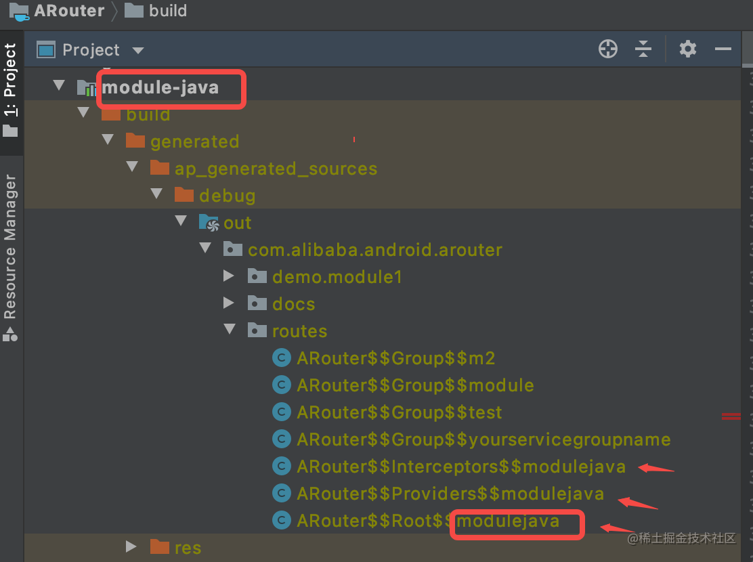The width and height of the screenshot is (753, 562).
Task: Open class ARouter$$Providers$$modulejava
Action: [x=450, y=494]
